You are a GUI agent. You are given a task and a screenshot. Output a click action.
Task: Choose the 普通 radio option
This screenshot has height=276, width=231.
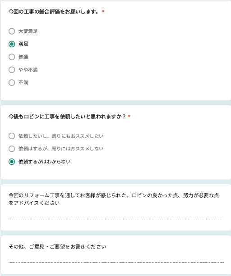tap(12, 57)
